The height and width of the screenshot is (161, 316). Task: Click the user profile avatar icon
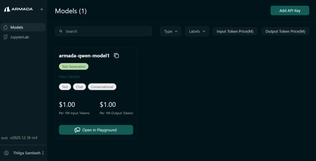click(x=6, y=153)
